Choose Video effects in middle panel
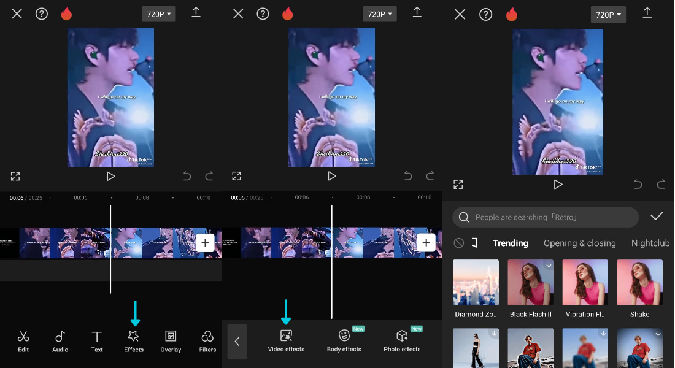The image size is (675, 368). [x=286, y=341]
